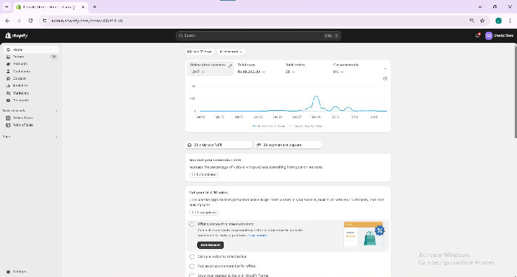Open the notifications bell icon
This screenshot has width=517, height=277.
point(477,35)
